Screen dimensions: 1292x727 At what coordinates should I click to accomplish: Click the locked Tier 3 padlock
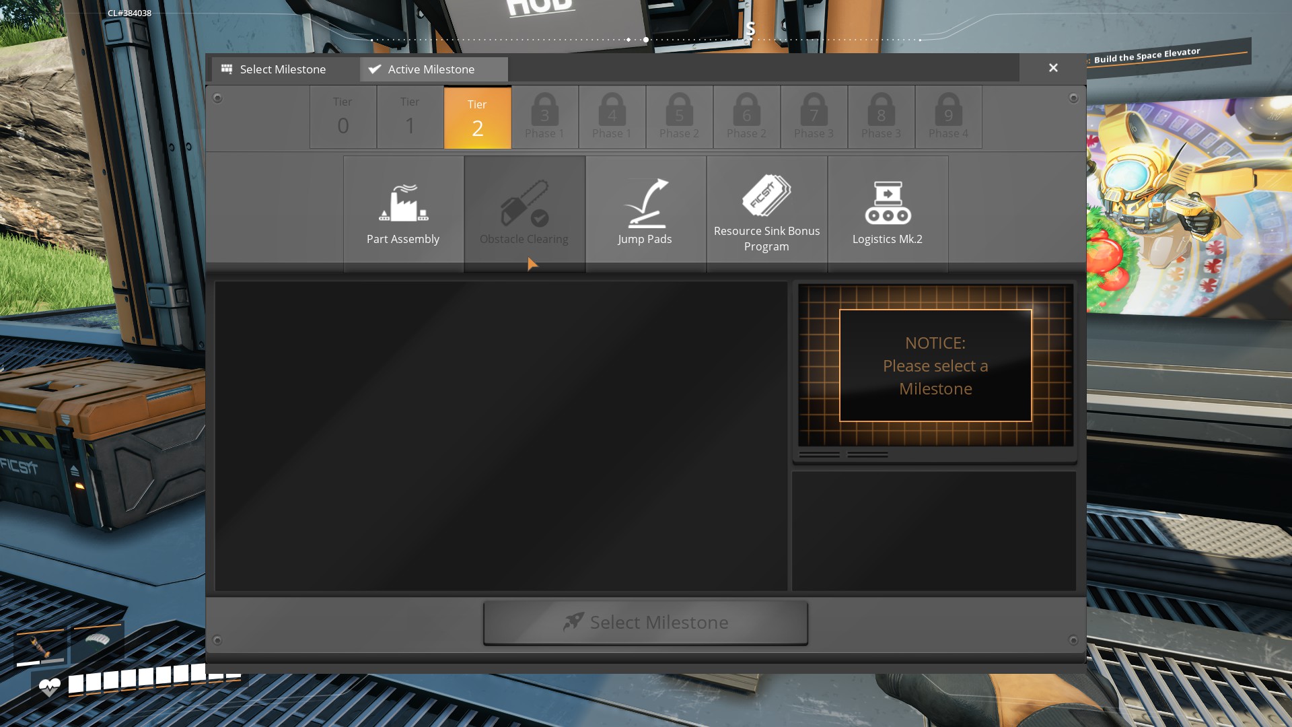pos(544,111)
